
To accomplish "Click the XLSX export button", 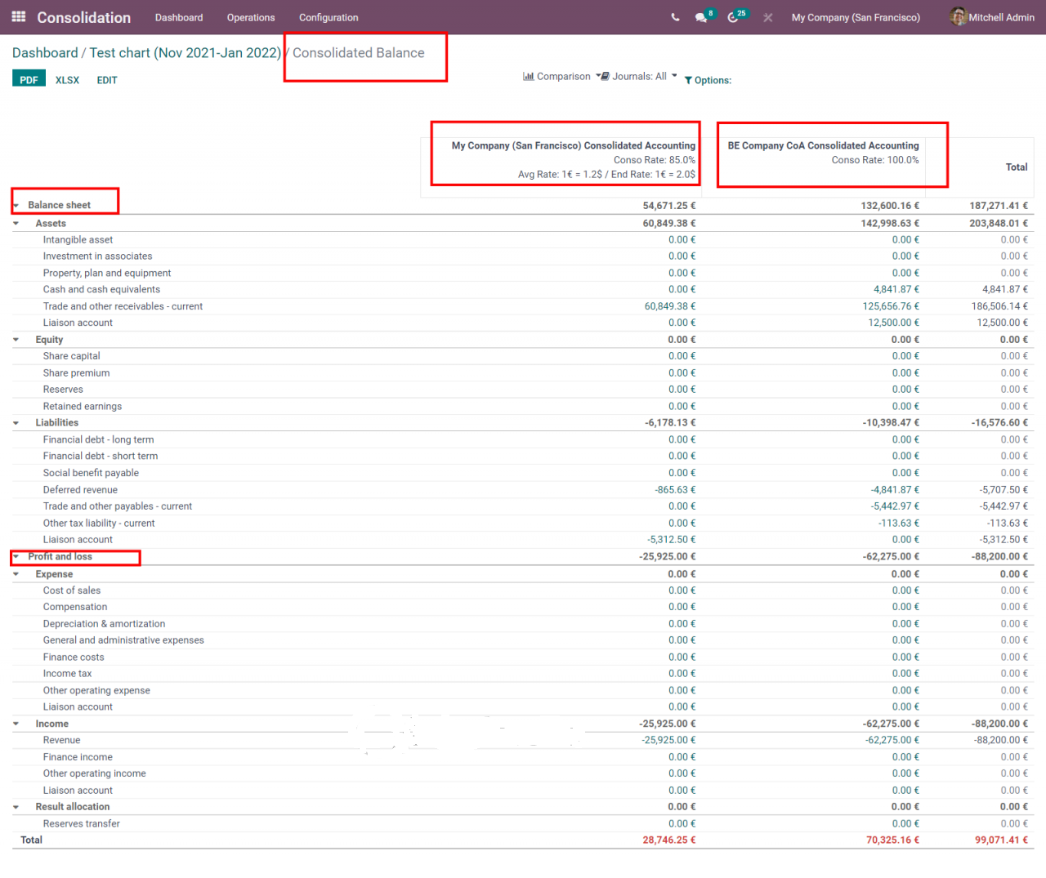I will [67, 80].
